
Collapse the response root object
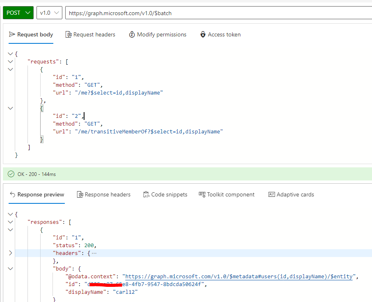10,214
